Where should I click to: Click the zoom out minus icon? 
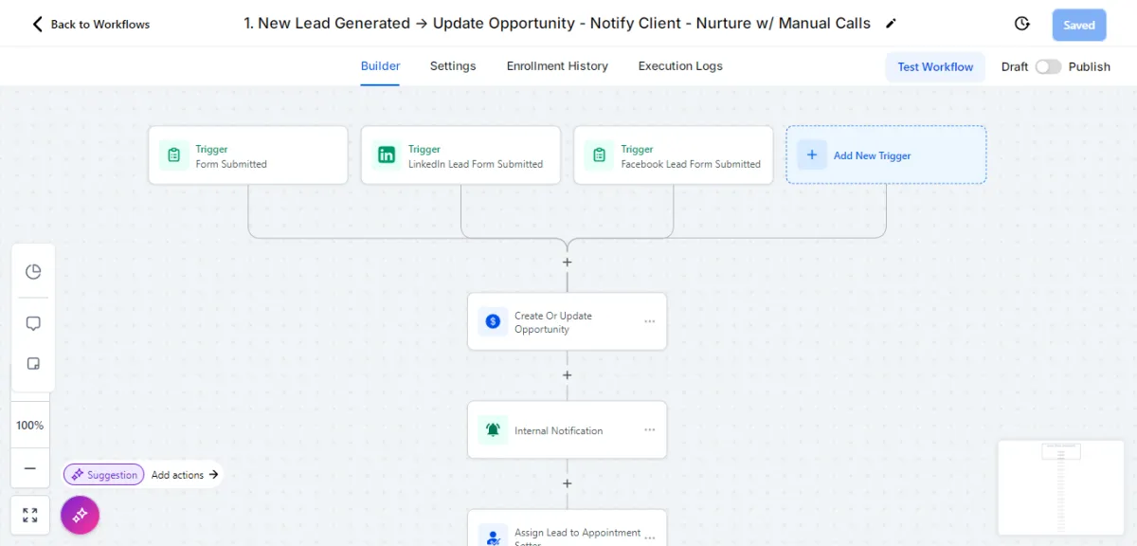click(x=30, y=468)
